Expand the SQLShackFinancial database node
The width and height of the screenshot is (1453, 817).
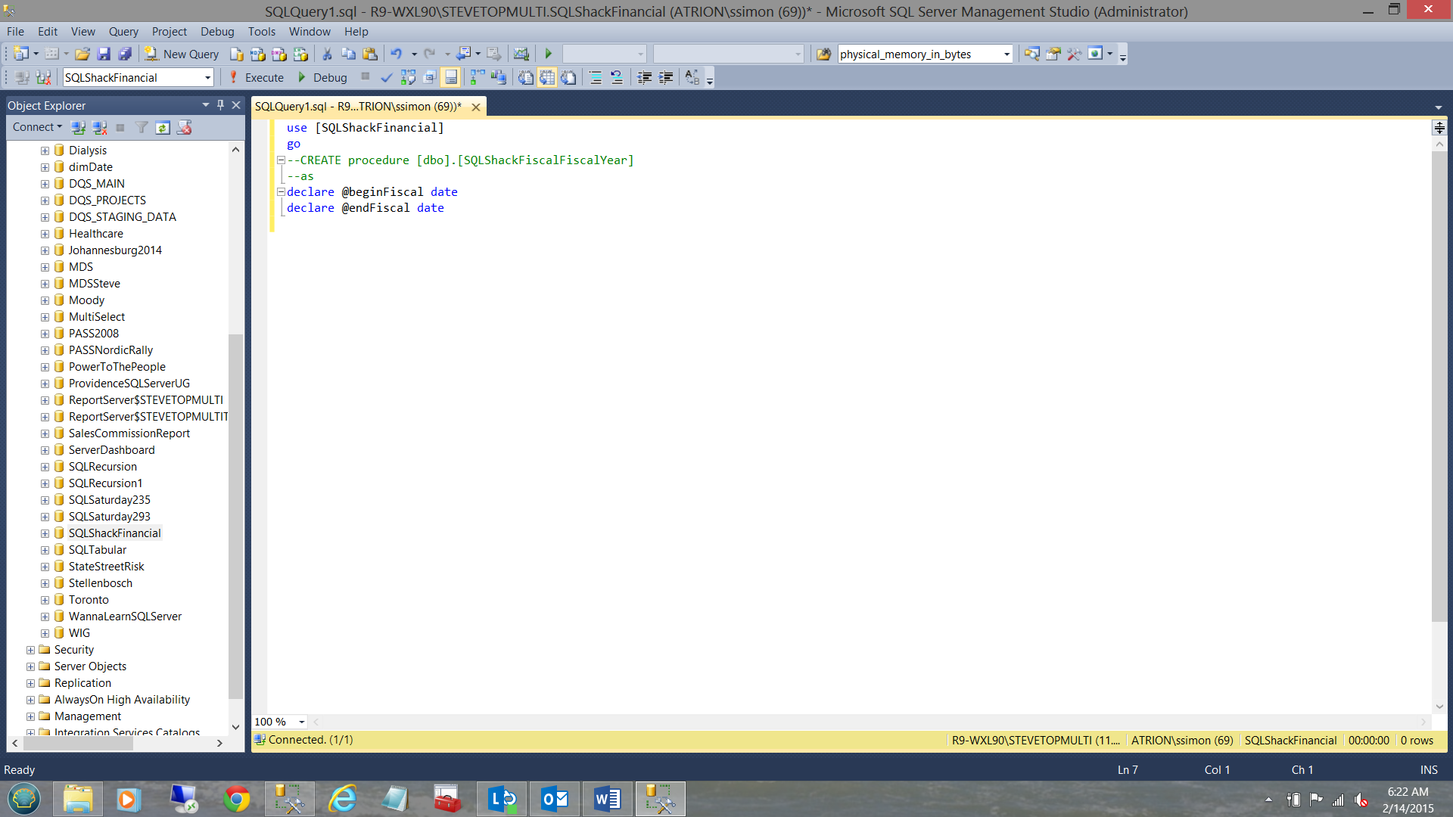pos(45,533)
